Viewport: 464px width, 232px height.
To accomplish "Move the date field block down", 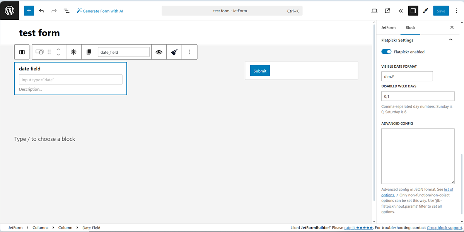I will tap(58, 55).
